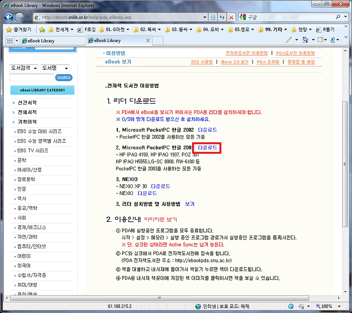The image size is (352, 313).
Task: Open the 99. 기타 favorites folder
Action: click(x=272, y=30)
